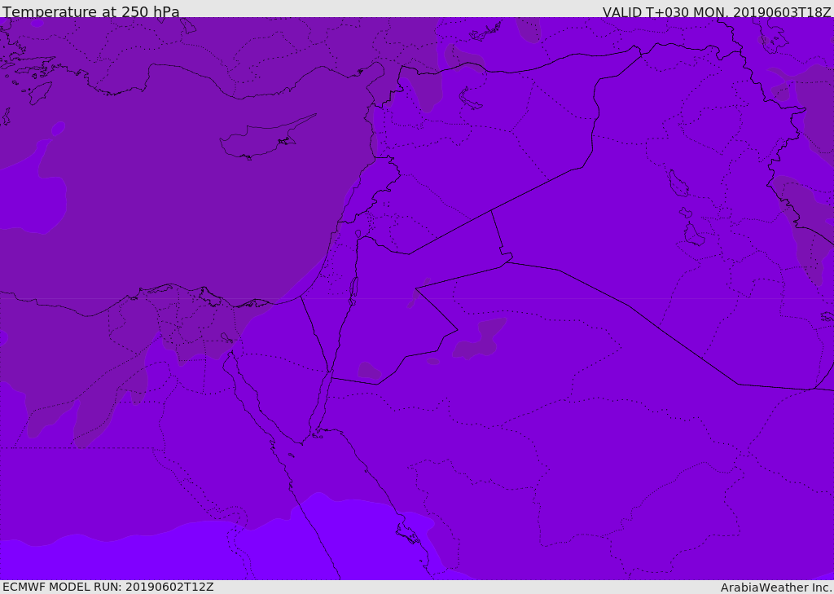Click the 'Temperature at 250 hPa' title text

[x=91, y=11]
